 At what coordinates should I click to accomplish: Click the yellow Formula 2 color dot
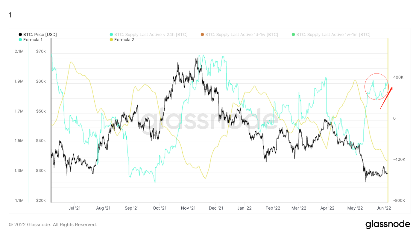tap(111, 40)
